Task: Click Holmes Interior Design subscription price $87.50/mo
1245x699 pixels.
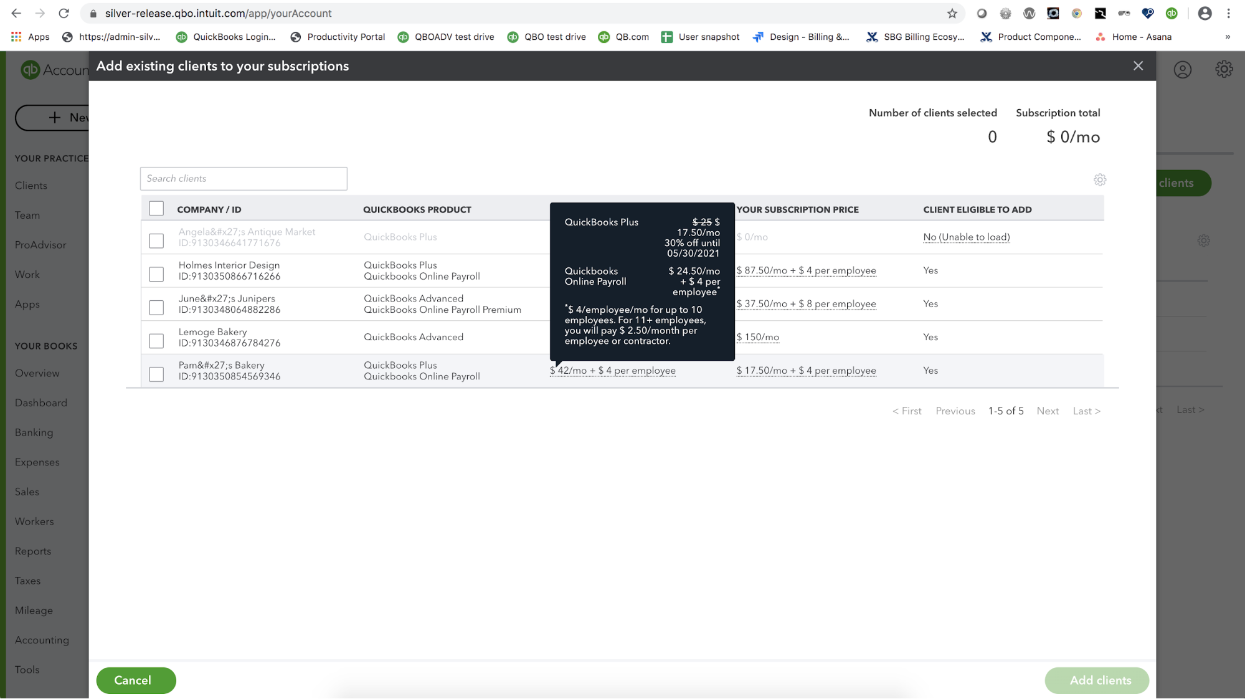Action: (806, 270)
